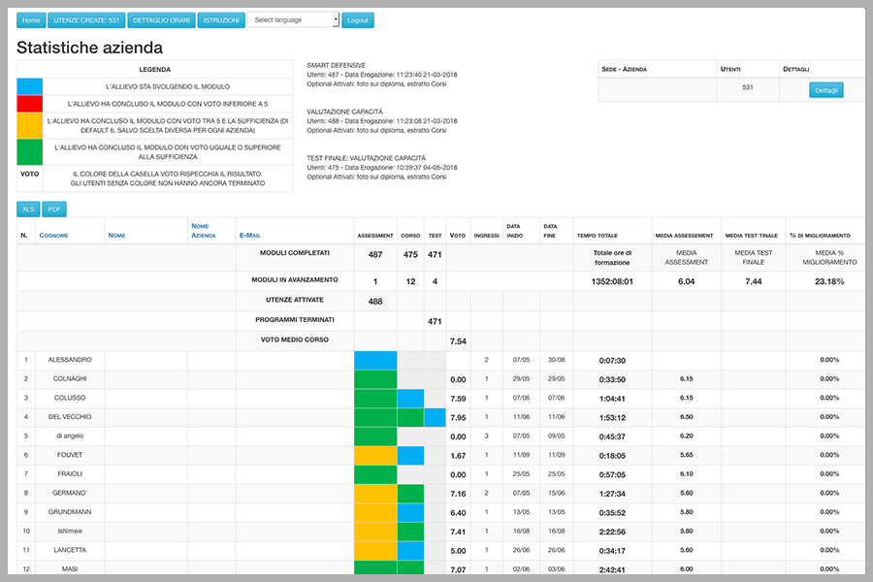This screenshot has height=582, width=873.
Task: Sort table by Cognome column
Action: pyautogui.click(x=53, y=235)
